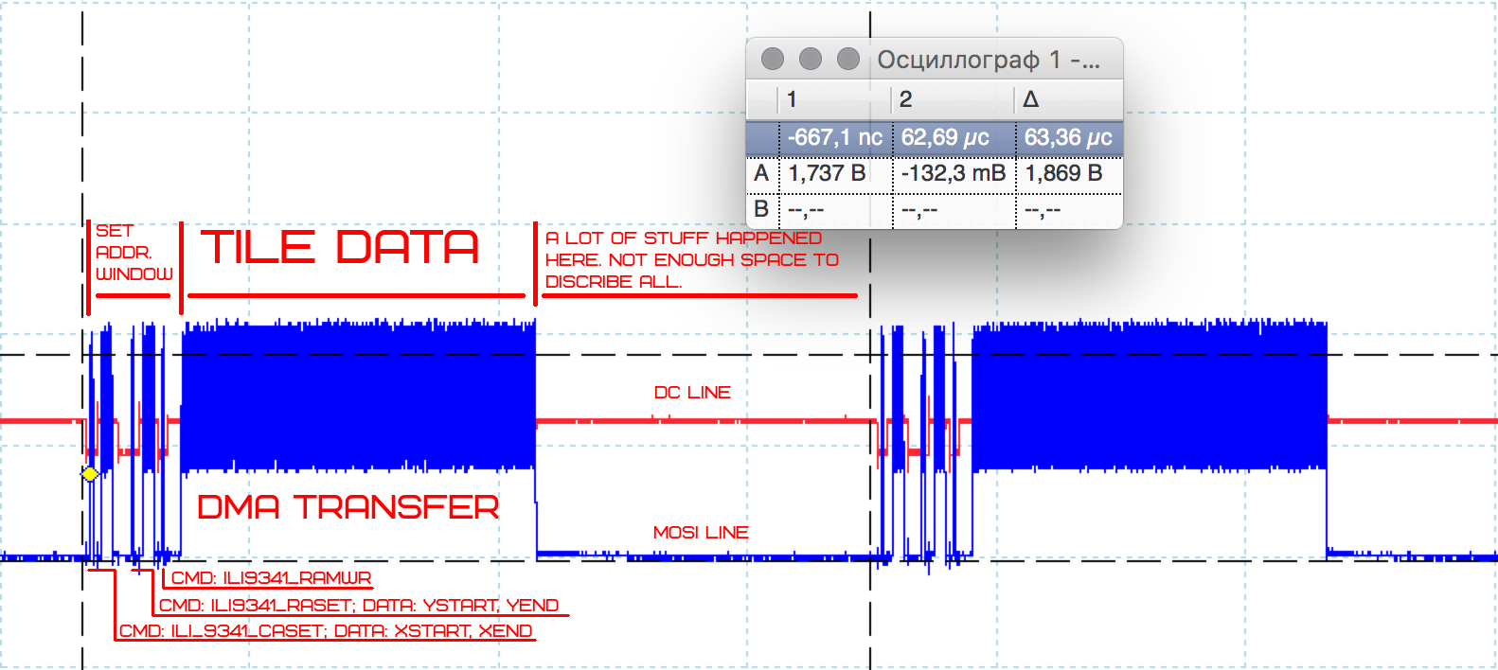Click the A LOT OF STUFF HAPPENED note
The width and height of the screenshot is (1498, 670).
pos(692,260)
